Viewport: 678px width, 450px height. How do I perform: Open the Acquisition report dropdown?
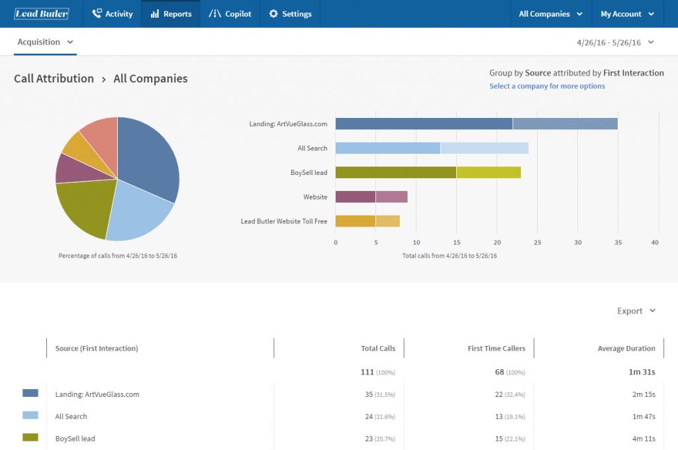[45, 42]
